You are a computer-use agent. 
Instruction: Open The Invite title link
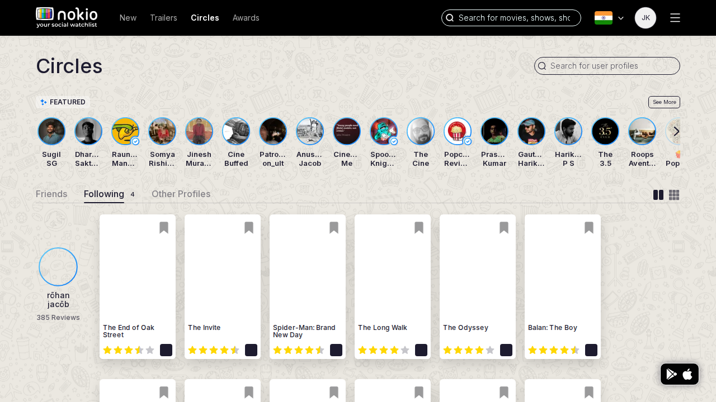pyautogui.click(x=204, y=328)
